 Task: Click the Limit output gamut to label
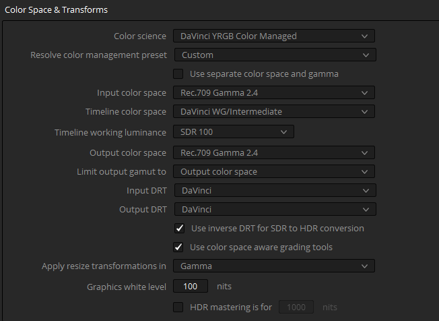(121, 171)
